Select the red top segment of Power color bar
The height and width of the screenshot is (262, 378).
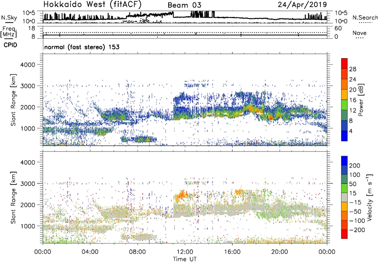point(344,64)
